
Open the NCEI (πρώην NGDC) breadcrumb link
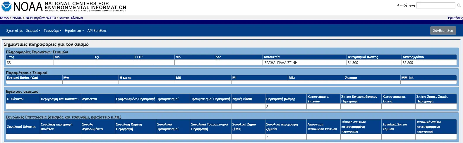coord(41,18)
